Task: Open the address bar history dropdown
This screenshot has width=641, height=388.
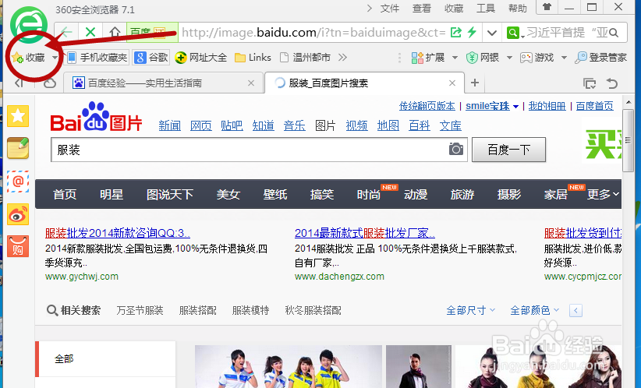Action: [492, 33]
